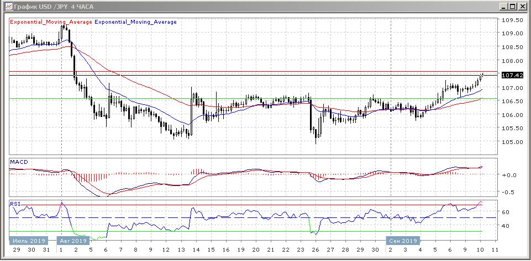
Task: Minimize the USD/JPY chart window
Action: pyautogui.click(x=504, y=7)
